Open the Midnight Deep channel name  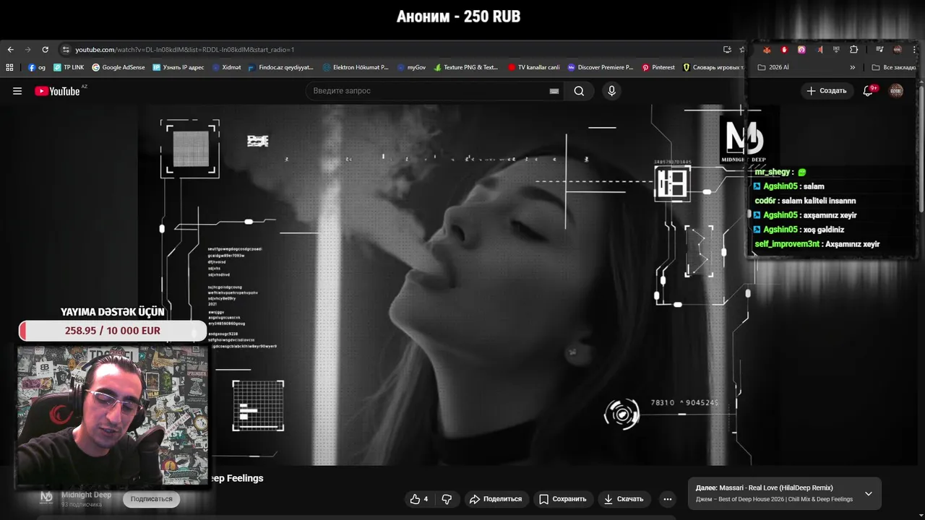tap(86, 495)
